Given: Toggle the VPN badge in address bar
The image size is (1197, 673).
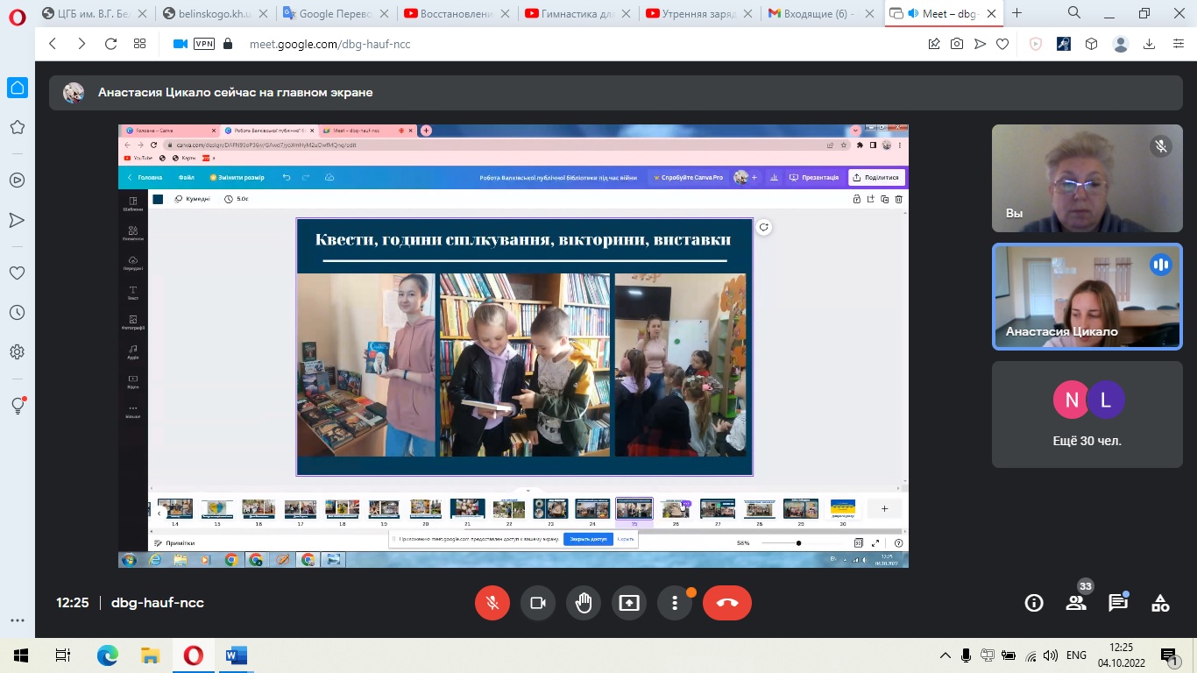Looking at the screenshot, I should 203,44.
